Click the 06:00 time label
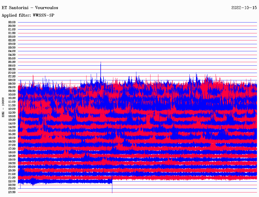259x197 pixels. pos(12,66)
